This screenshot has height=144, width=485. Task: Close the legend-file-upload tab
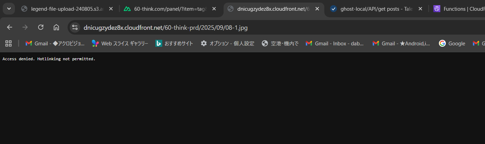coord(111,9)
